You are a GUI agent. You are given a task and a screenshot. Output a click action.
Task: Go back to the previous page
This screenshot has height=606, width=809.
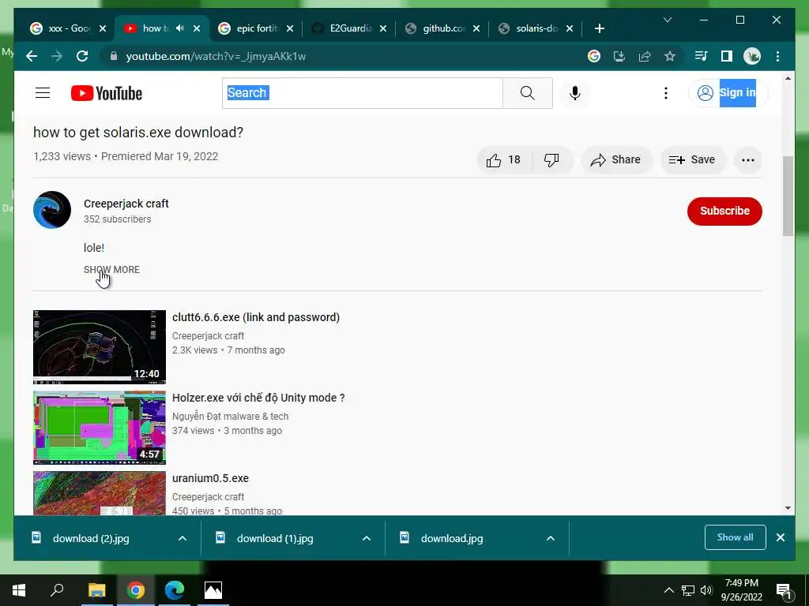point(32,56)
